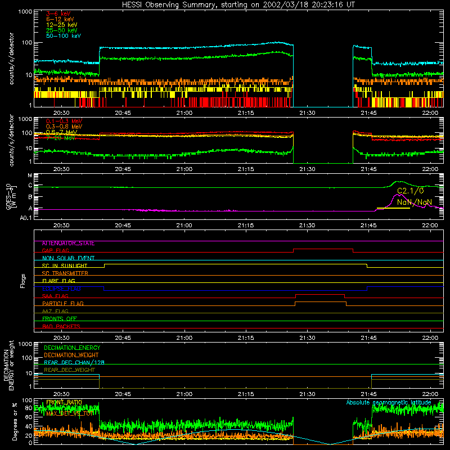This screenshot has height=450, width=450.
Task: Click the yellow flare duration bar in GOES plot
Action: click(x=393, y=208)
